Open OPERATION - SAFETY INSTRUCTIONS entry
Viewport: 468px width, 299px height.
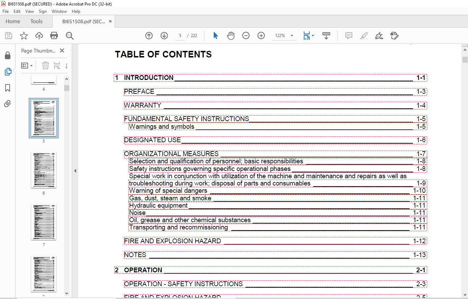coord(275,284)
